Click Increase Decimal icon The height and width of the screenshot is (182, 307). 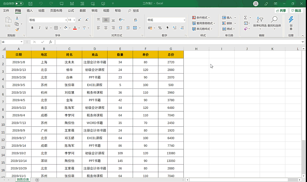coord(175,28)
